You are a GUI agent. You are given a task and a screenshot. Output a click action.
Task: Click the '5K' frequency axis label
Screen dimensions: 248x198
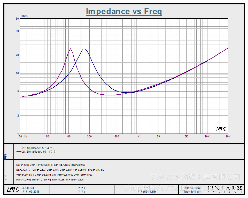click(x=186, y=136)
